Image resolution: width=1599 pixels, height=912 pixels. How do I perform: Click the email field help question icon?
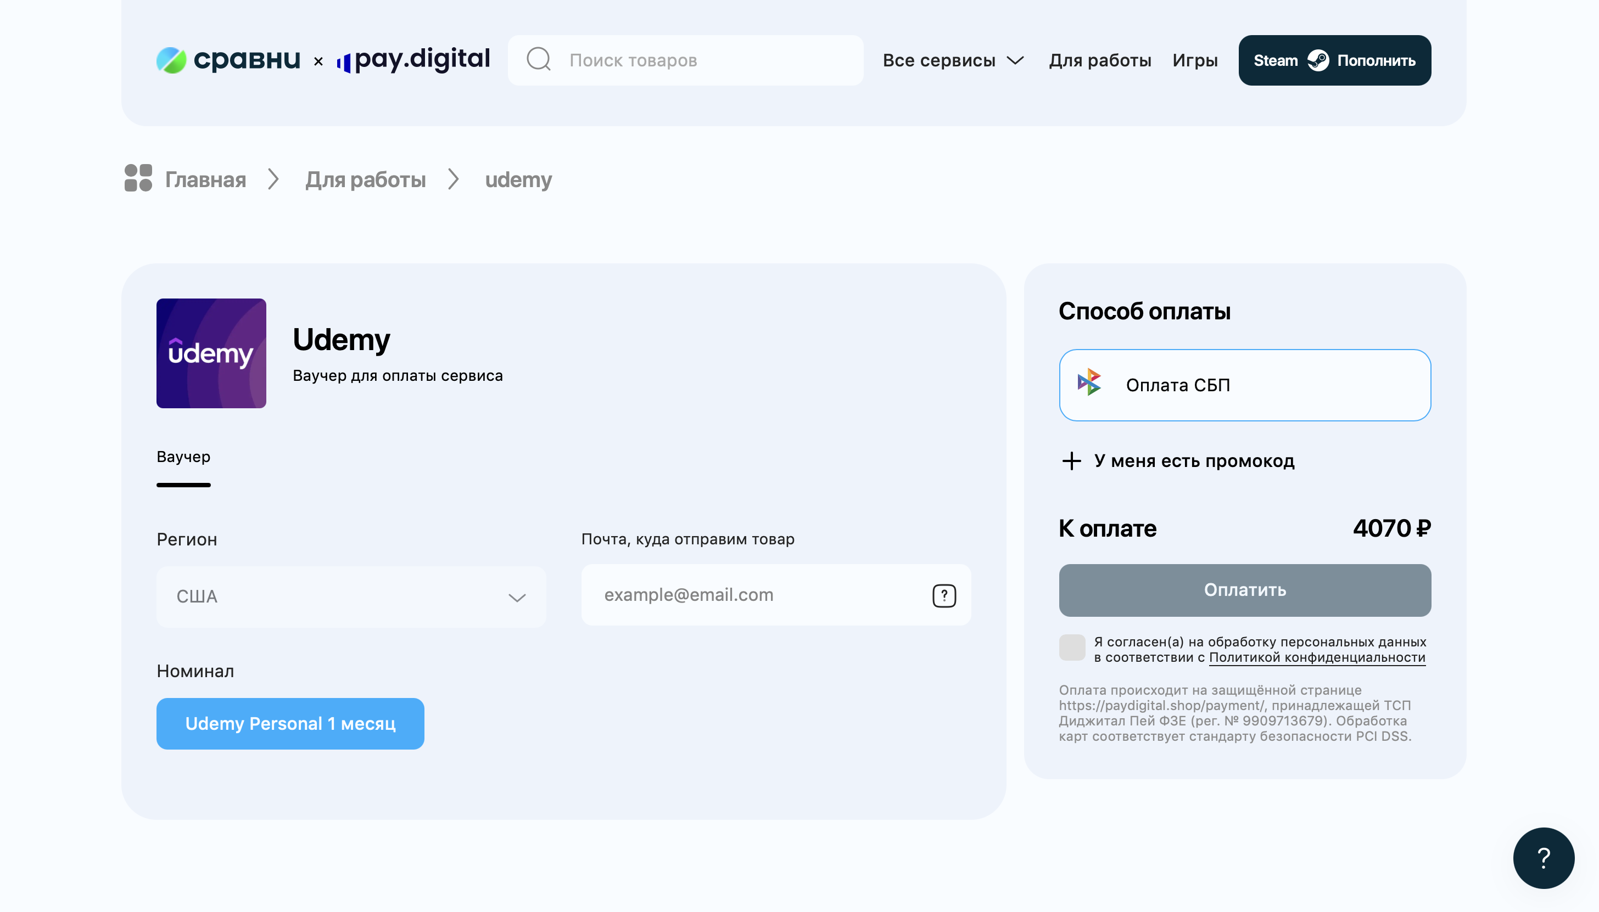(x=943, y=595)
